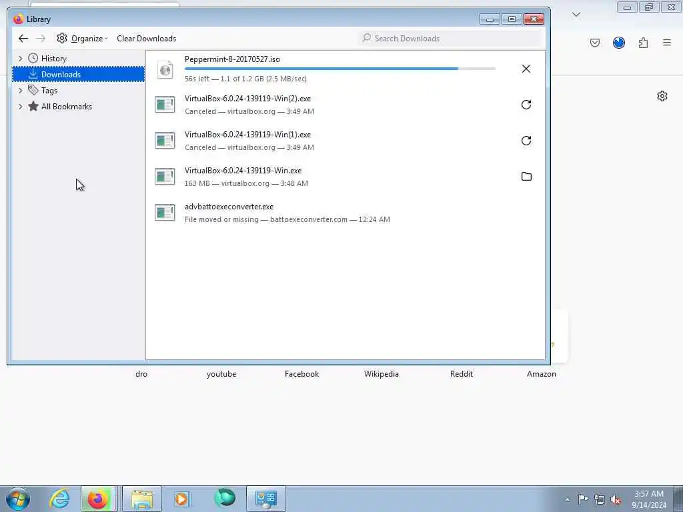Expand the Tags tree node

(x=20, y=91)
